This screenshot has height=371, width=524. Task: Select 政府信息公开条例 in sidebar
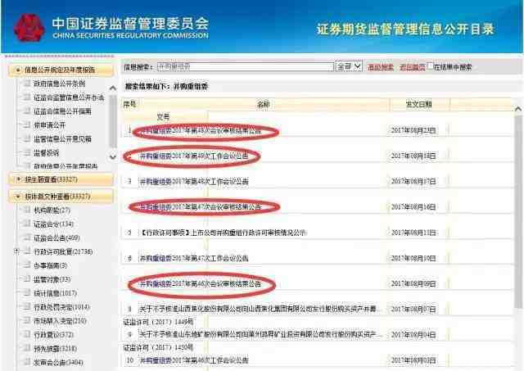click(x=60, y=84)
